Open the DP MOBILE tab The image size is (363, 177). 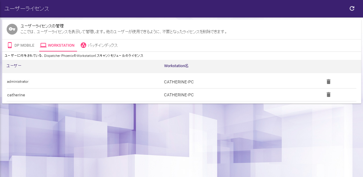coord(21,45)
